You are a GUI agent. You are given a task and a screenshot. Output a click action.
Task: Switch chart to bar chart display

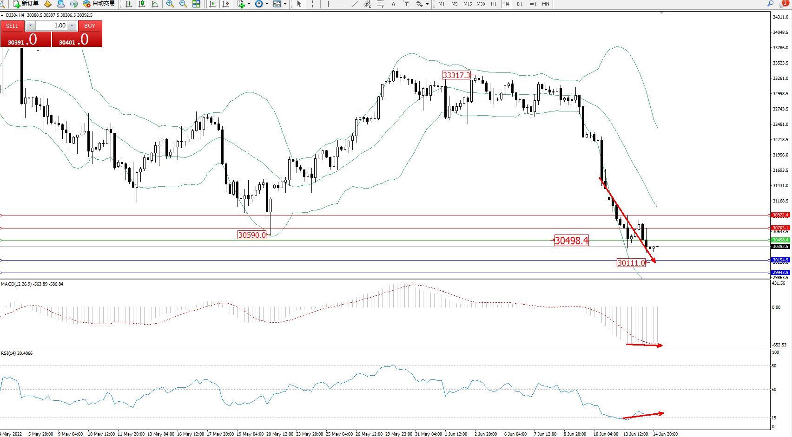[129, 4]
